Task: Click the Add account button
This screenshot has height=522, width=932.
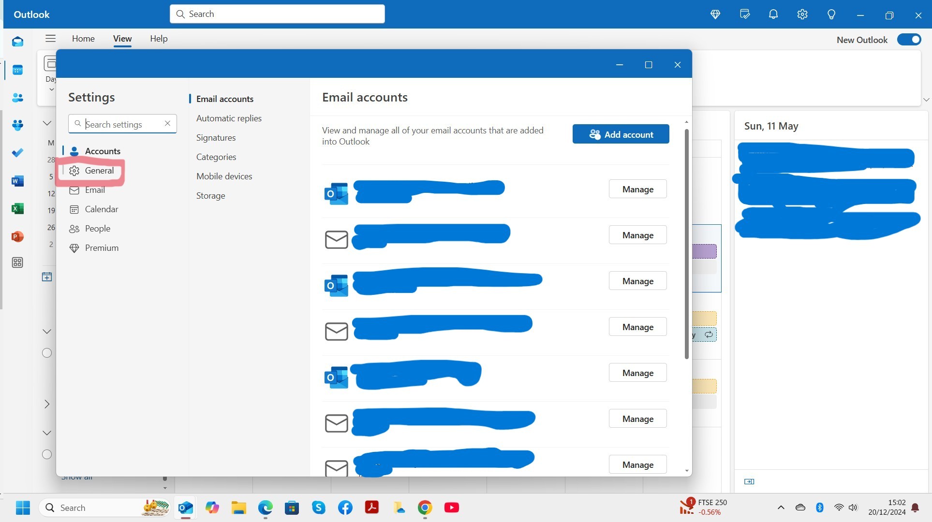Action: 621,134
